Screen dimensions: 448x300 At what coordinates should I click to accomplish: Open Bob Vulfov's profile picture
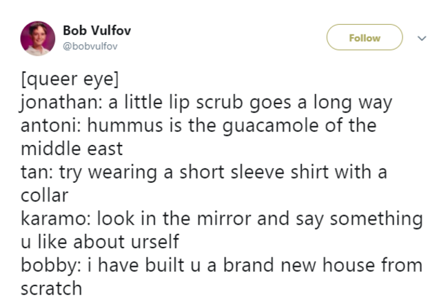tap(38, 39)
